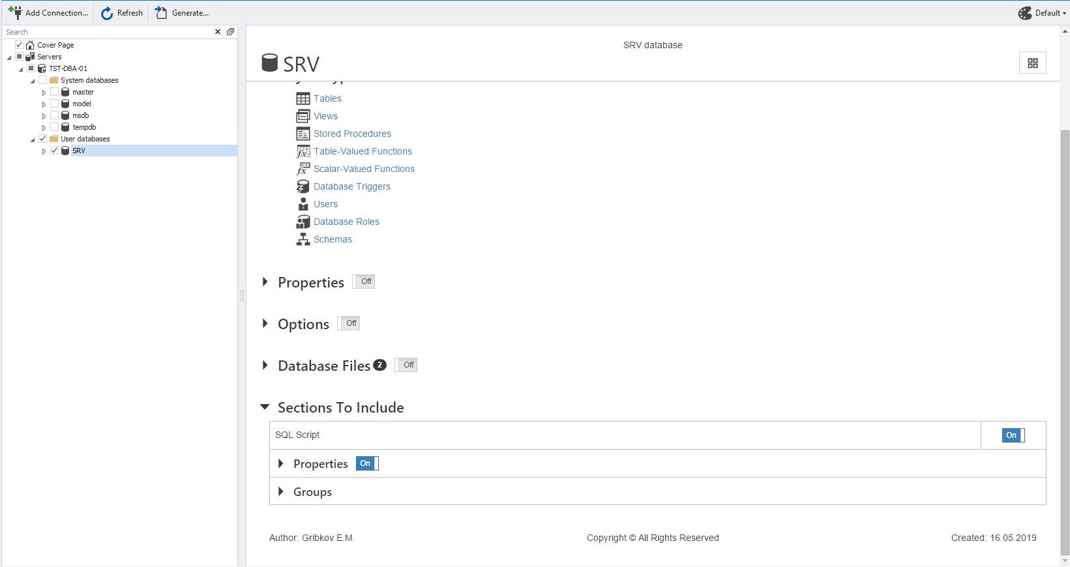Open the Stored Procedures link
The image size is (1070, 567).
(x=352, y=134)
